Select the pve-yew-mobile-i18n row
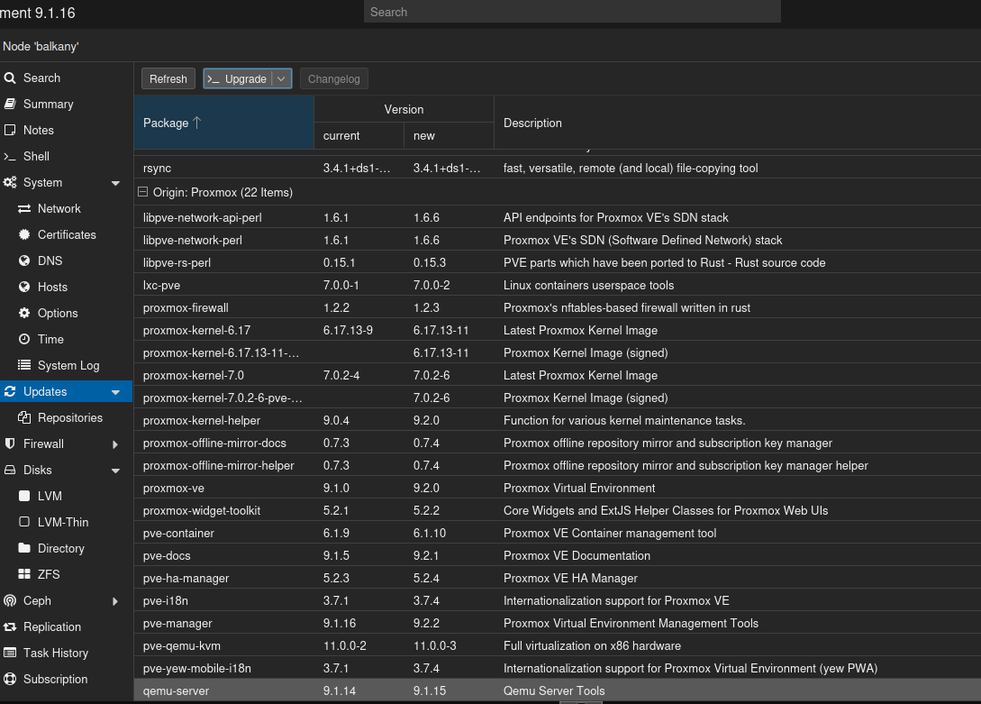 [558, 668]
